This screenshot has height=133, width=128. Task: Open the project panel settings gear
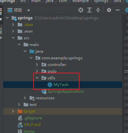(x=109, y=10)
